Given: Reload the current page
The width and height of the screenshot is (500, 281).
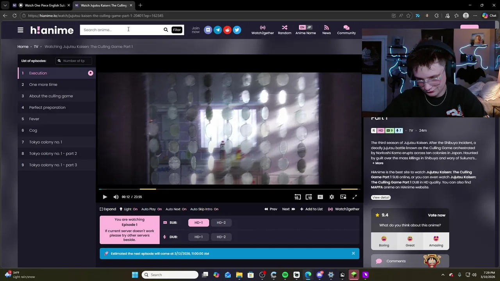Looking at the screenshot, I should [x=14, y=16].
